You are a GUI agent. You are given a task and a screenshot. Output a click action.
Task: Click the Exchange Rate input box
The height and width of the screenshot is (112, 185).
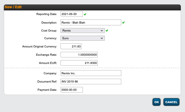79,55
